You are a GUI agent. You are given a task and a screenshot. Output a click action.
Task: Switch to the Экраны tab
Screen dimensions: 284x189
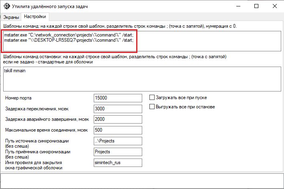(x=11, y=17)
